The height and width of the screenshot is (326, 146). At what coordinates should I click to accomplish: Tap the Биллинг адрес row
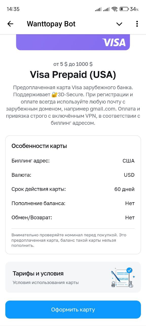click(x=73, y=161)
